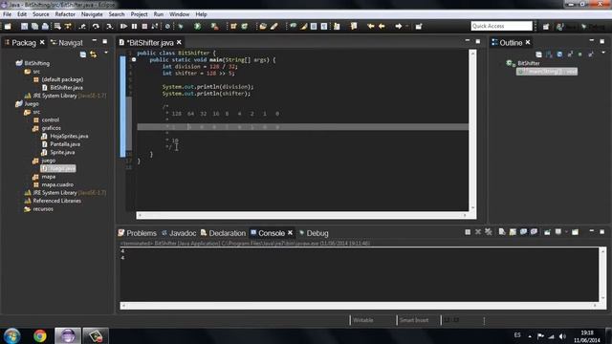Switch to the Problems tab
Viewport: 612px width, 344px height.
(x=137, y=233)
